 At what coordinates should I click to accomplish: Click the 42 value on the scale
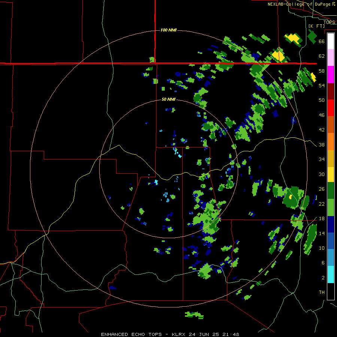pyautogui.click(x=322, y=130)
